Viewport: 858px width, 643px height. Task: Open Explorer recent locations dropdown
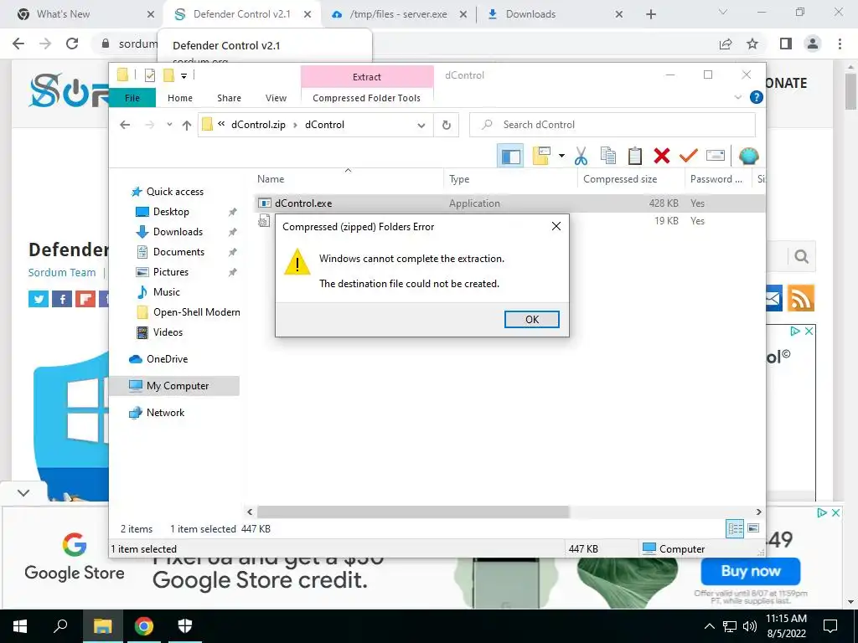(169, 125)
